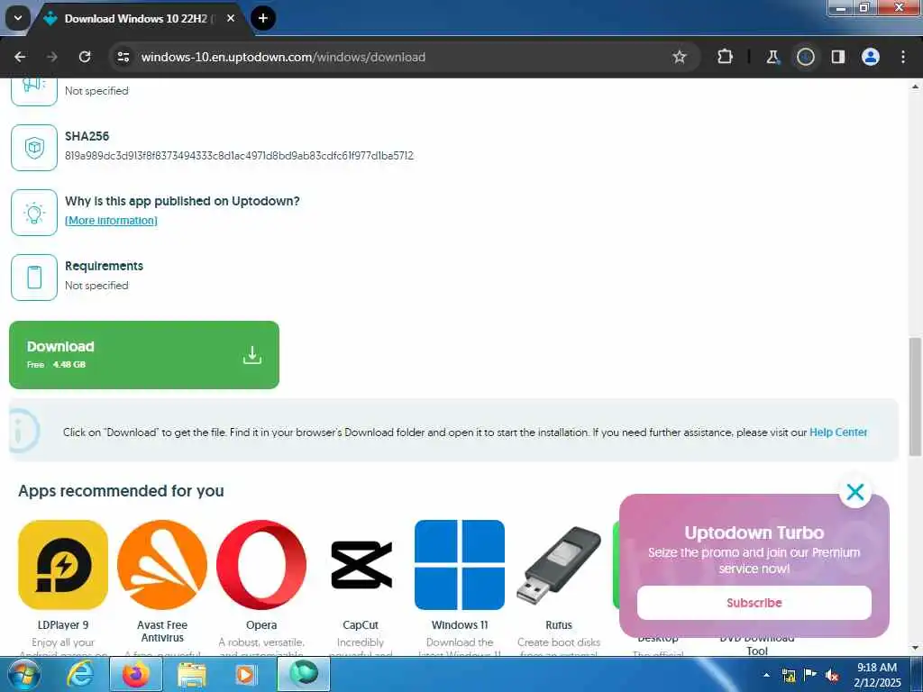Viewport: 923px width, 692px height.
Task: Reload the Uptodown page
Action: click(x=85, y=57)
